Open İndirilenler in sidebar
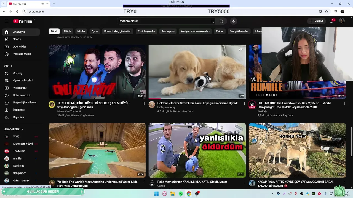 click(x=21, y=110)
